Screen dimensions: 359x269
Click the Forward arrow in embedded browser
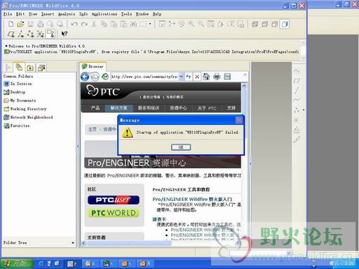(95, 76)
